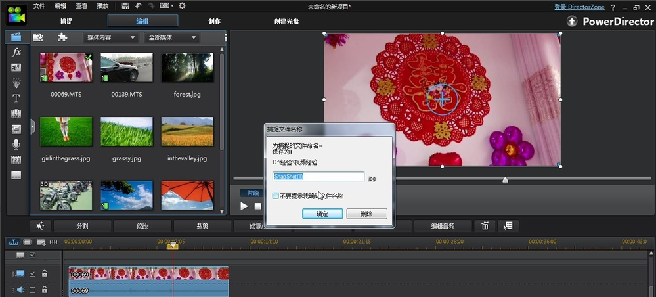The height and width of the screenshot is (297, 656).
Task: Open the settings gear in top toolbar
Action: (x=182, y=6)
